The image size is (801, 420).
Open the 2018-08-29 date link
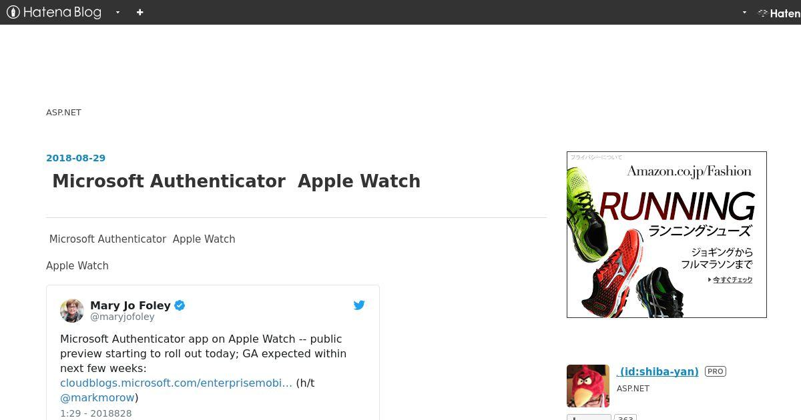[x=75, y=158]
